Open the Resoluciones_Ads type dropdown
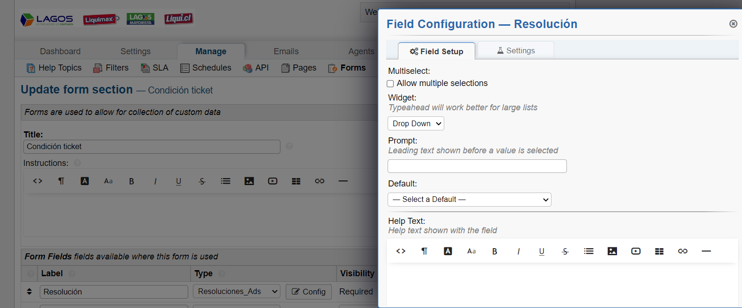742x308 pixels. 236,292
